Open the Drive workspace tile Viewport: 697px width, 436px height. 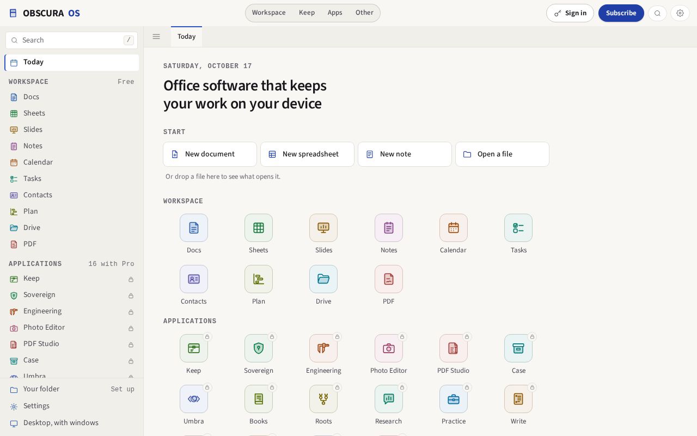pos(323,279)
